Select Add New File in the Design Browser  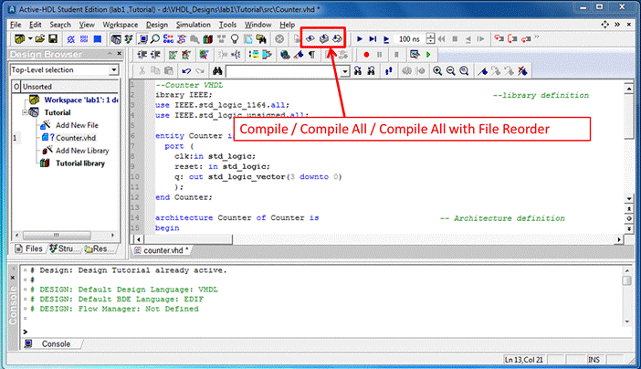77,125
